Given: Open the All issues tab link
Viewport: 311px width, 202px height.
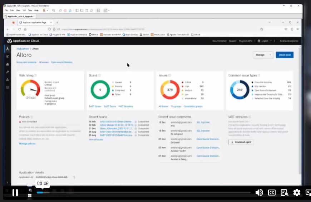Looking at the screenshot, I should [x=44, y=62].
